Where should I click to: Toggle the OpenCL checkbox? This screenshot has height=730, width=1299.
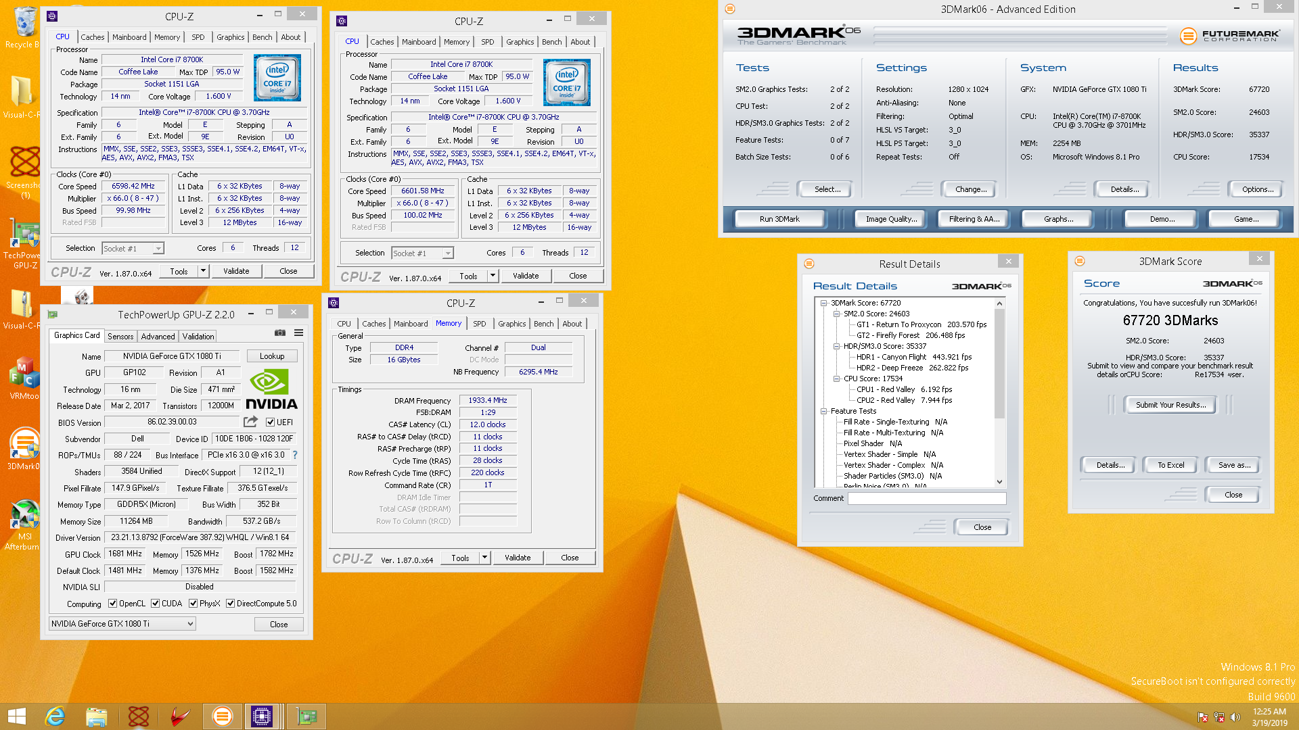[112, 604]
